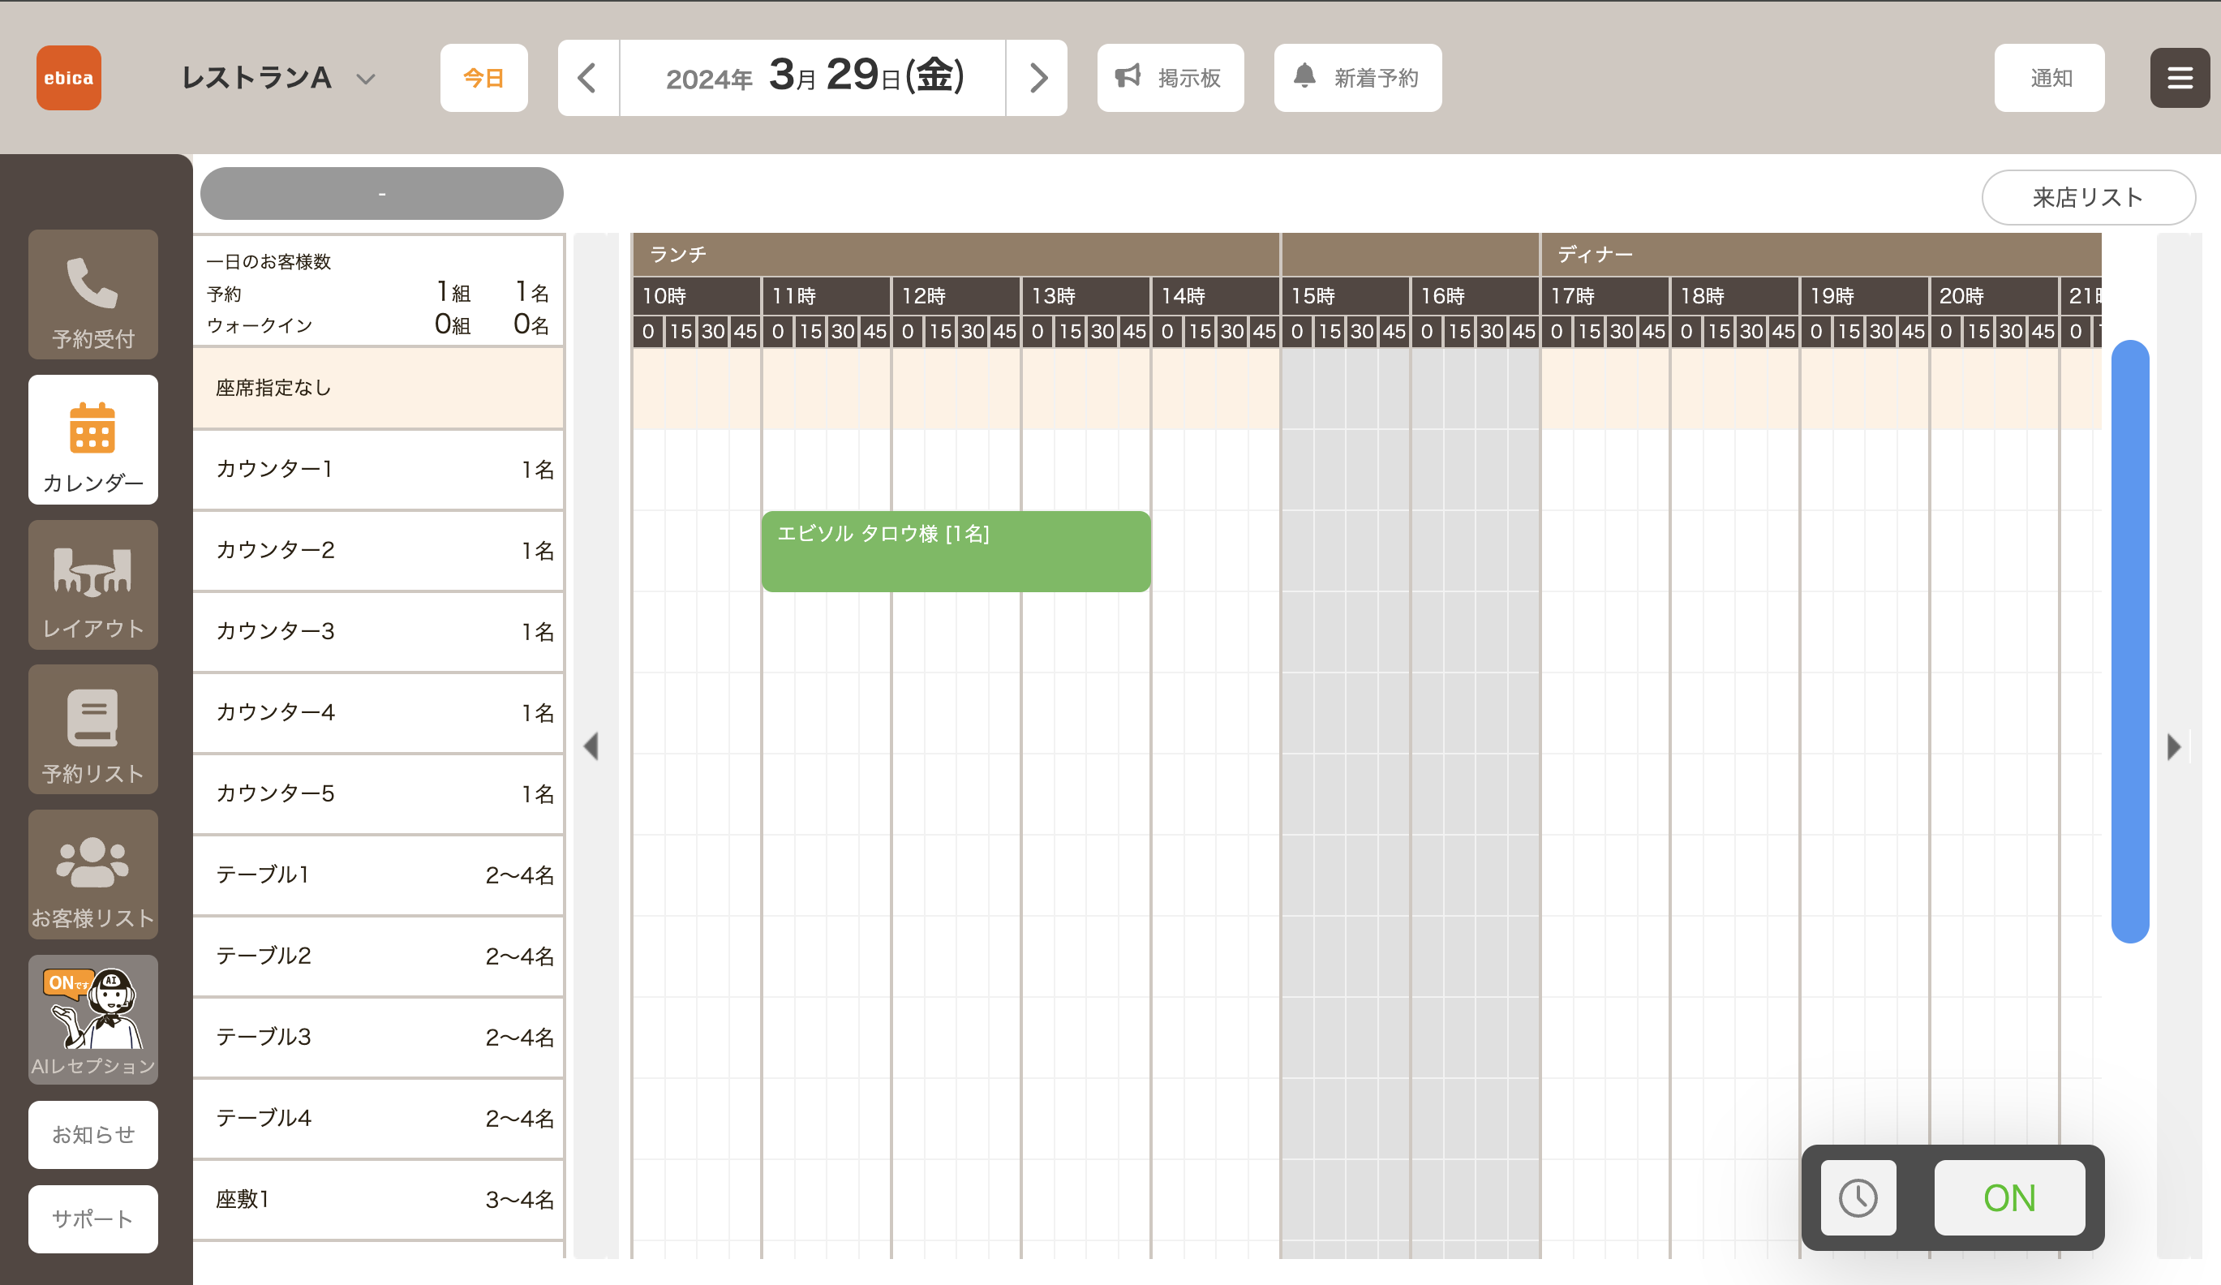Click the 15時 hour header

1345,295
